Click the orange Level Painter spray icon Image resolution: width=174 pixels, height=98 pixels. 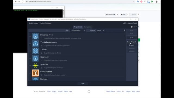pyautogui.click(x=35, y=73)
